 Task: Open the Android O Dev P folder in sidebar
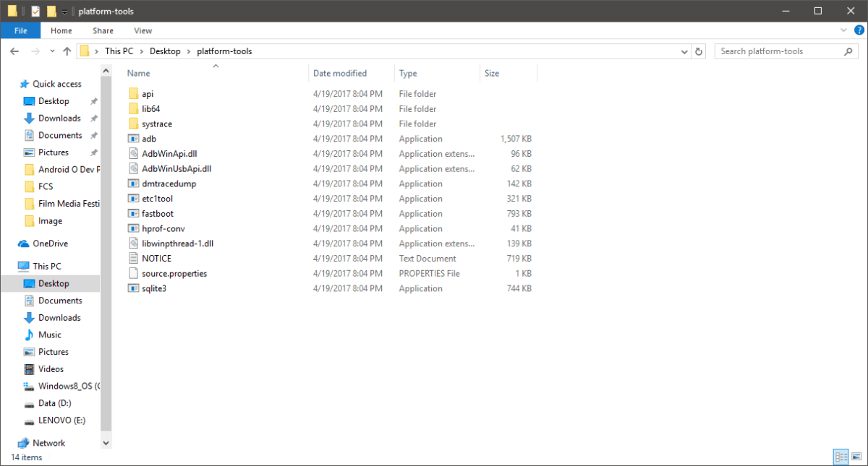click(x=69, y=170)
